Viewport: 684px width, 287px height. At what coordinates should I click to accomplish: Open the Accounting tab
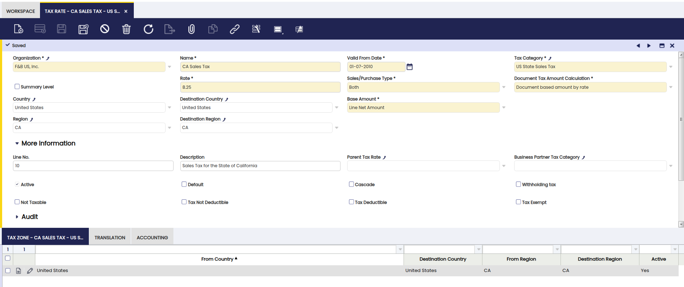(152, 237)
